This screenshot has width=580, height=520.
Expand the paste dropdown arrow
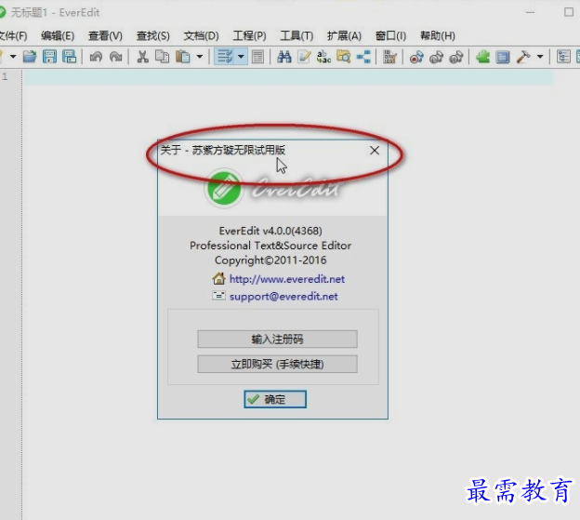point(200,57)
